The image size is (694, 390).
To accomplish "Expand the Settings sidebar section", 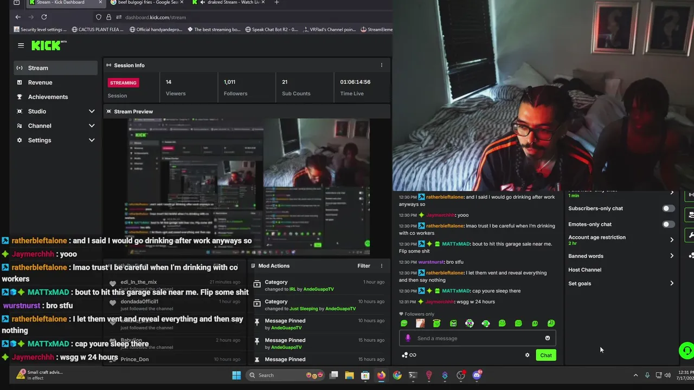I will click(x=56, y=140).
